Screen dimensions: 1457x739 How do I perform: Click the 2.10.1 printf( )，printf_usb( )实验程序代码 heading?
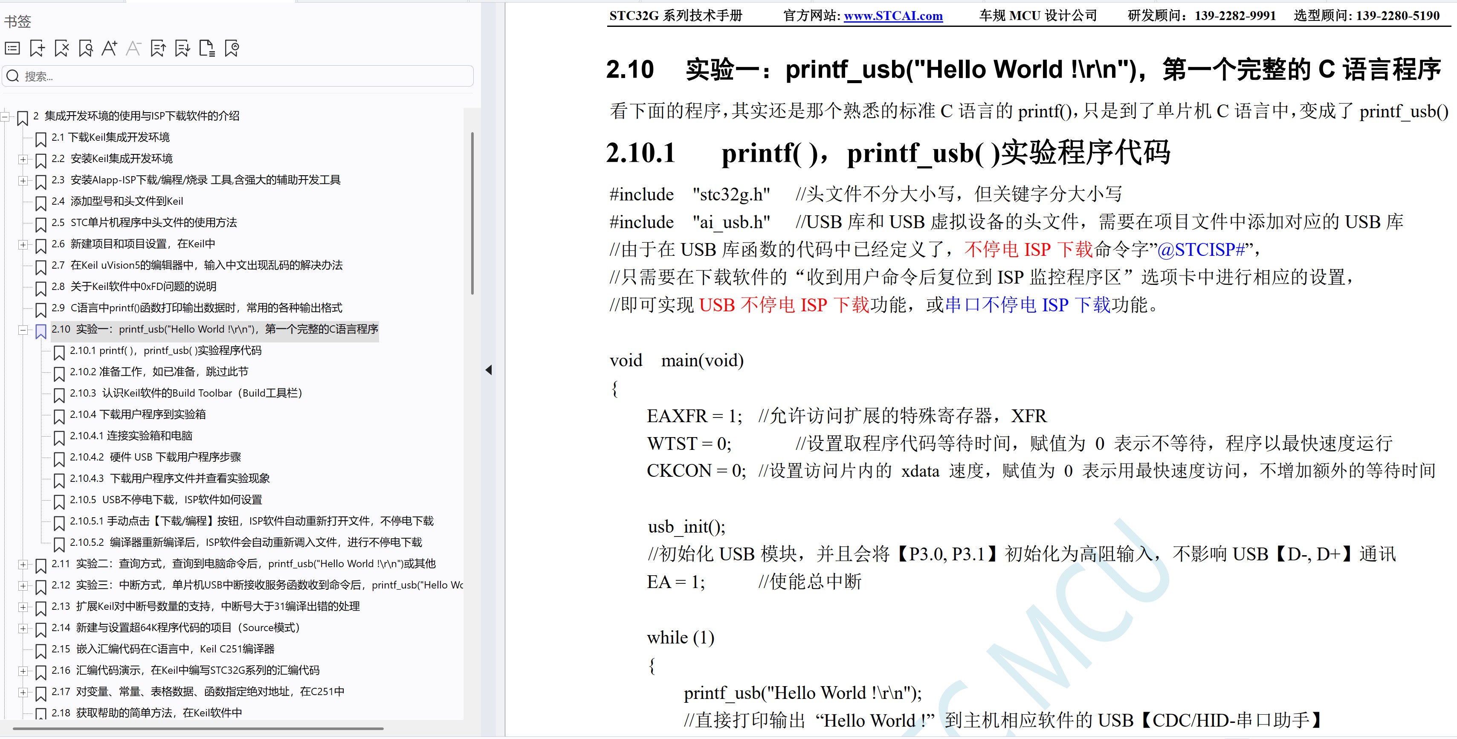888,153
